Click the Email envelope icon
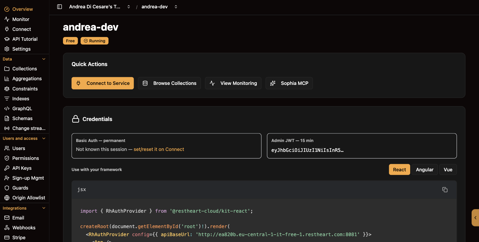Viewport: 479px width, 242px height. 7,218
